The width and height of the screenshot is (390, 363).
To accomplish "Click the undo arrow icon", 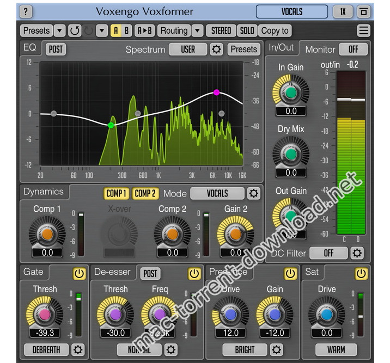I will pyautogui.click(x=75, y=30).
